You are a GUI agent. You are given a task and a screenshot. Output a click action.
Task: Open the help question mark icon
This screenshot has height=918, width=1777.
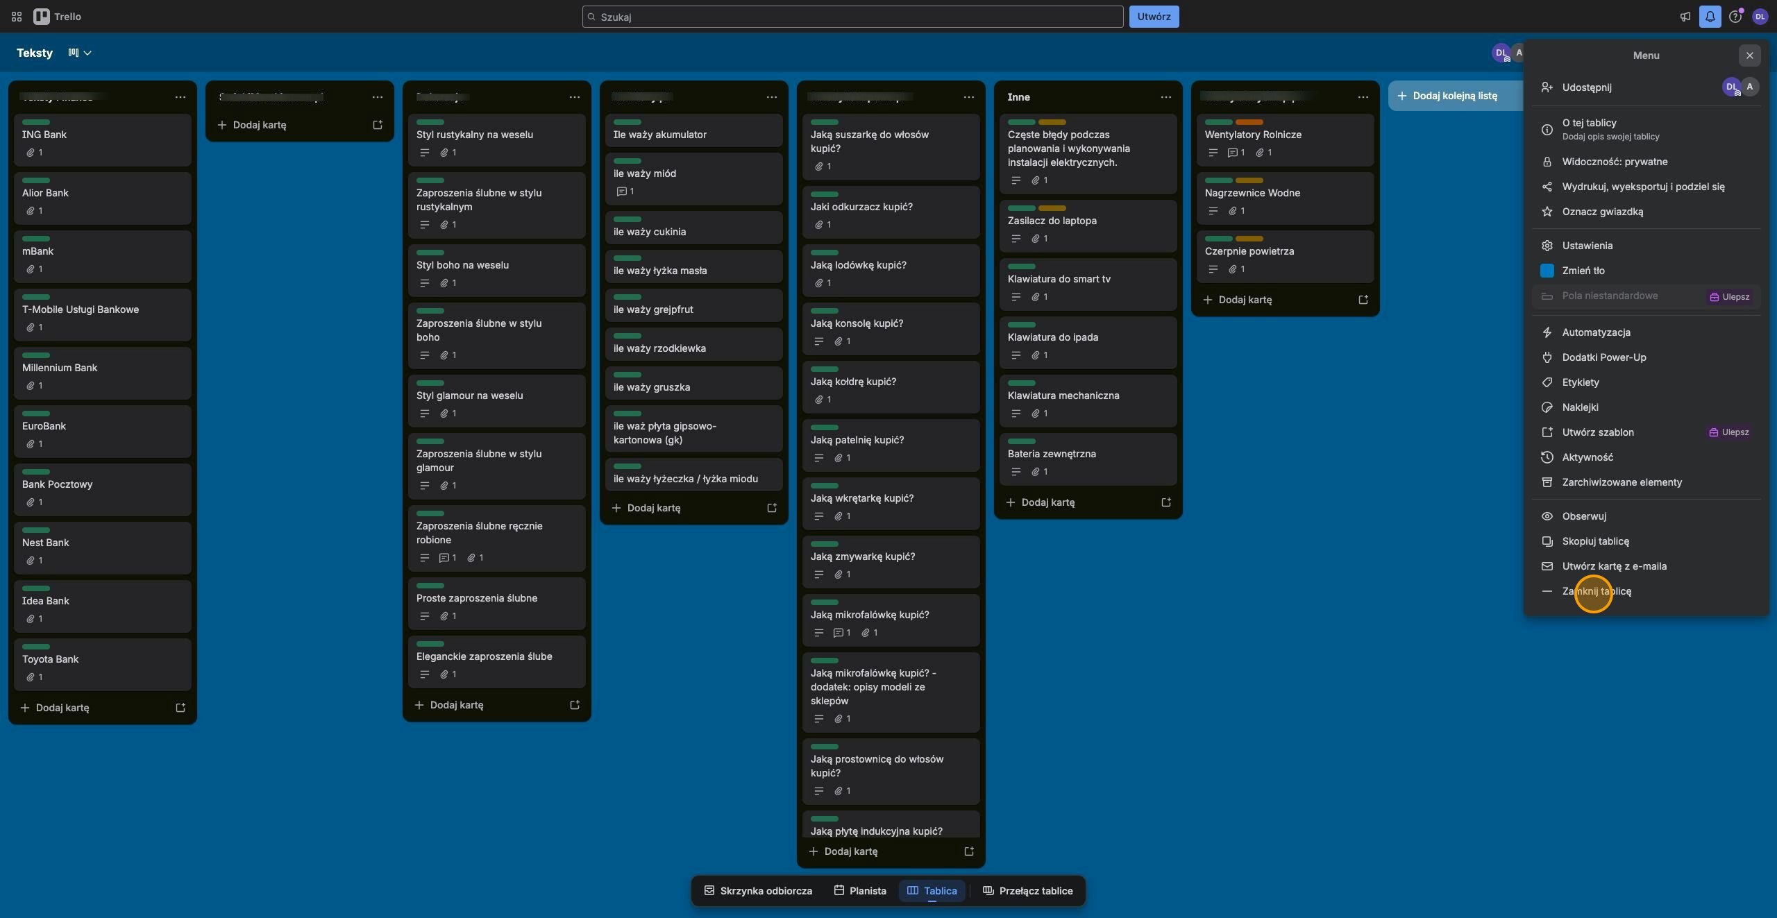(1735, 17)
